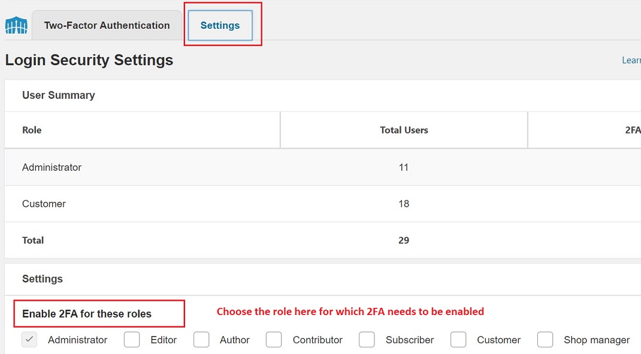Click the Total Users column header
The width and height of the screenshot is (641, 354).
tap(404, 130)
